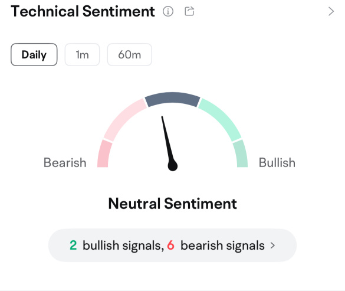Click the light green bullish gauge segment

(221, 119)
